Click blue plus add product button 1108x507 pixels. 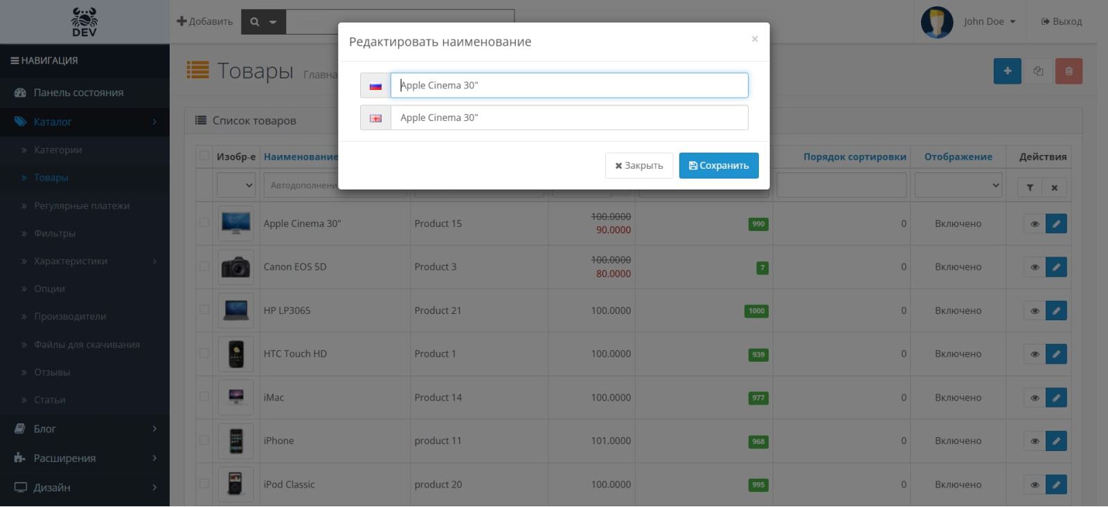tap(1008, 71)
